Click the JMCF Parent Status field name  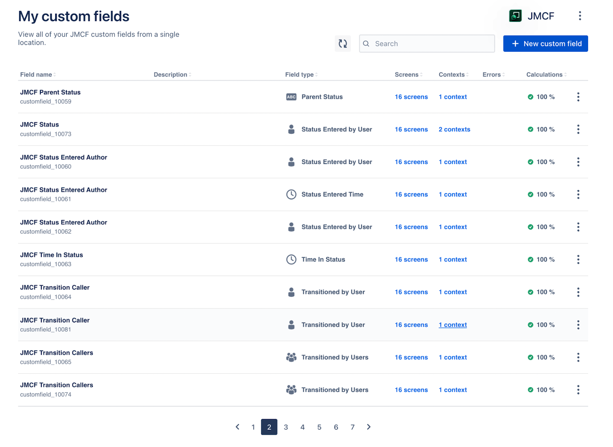point(50,92)
